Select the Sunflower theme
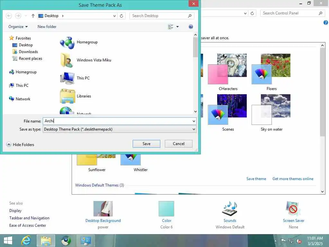 click(96, 163)
